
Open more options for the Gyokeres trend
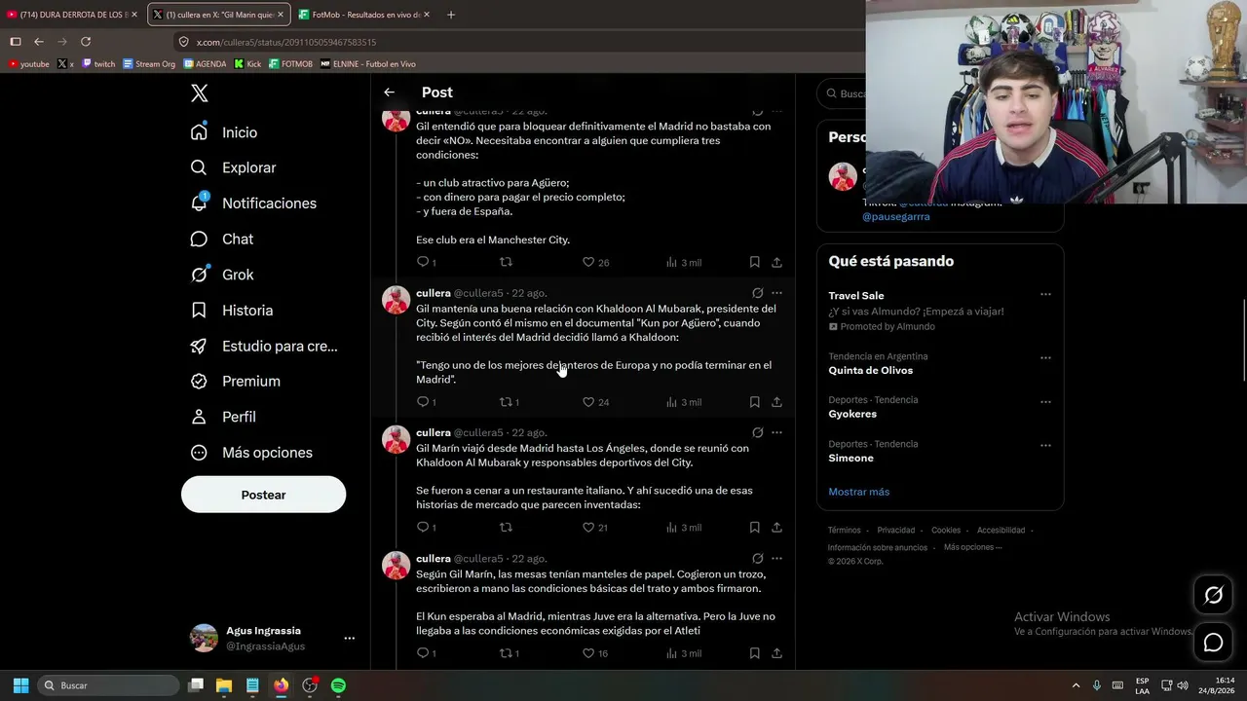click(1045, 401)
